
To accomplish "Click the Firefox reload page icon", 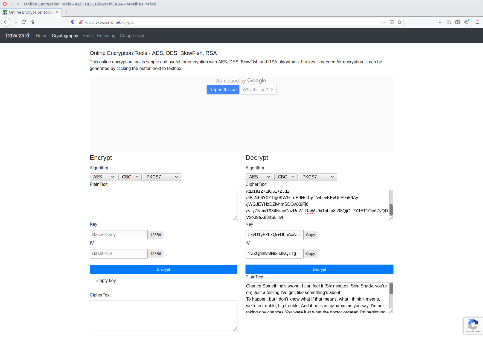I will (24, 22).
